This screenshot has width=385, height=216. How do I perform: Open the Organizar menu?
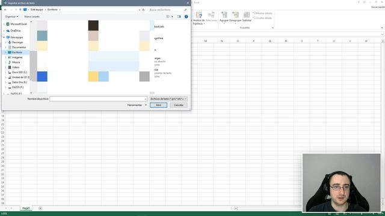click(11, 17)
